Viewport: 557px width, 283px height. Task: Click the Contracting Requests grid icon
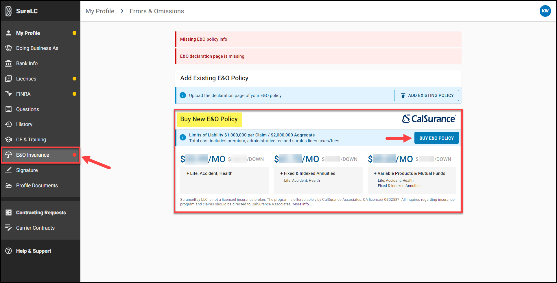click(9, 213)
